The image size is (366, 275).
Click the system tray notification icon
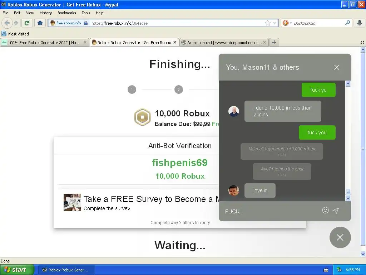click(340, 270)
